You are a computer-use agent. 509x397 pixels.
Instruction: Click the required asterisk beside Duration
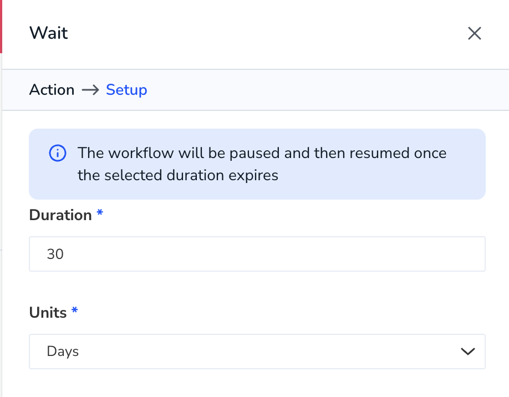(x=100, y=212)
